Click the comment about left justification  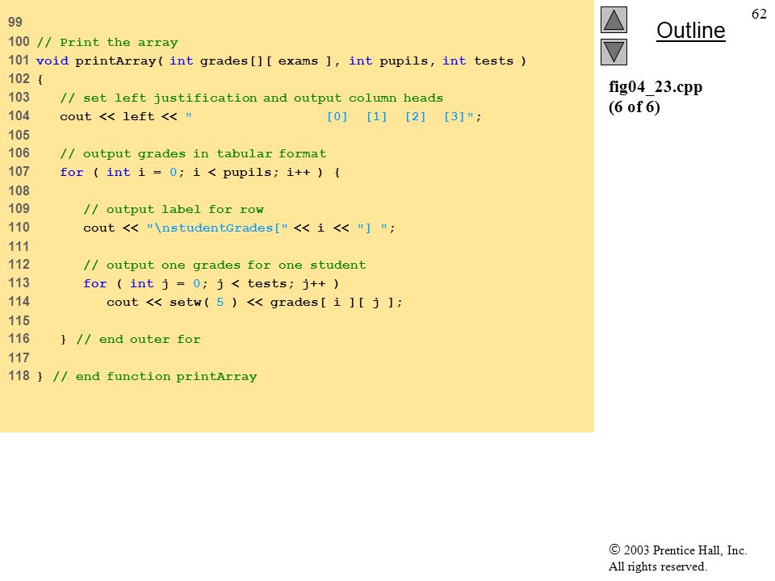click(x=251, y=98)
